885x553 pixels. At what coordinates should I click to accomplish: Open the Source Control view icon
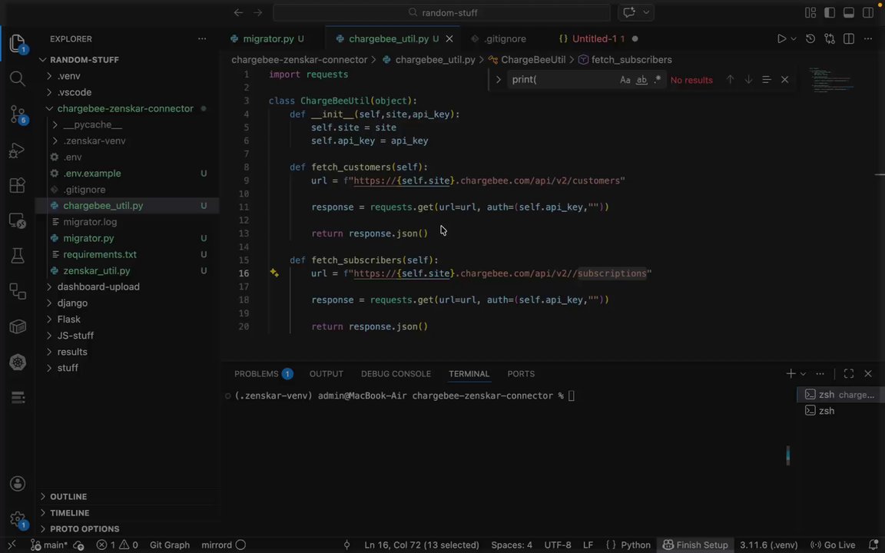click(x=17, y=114)
